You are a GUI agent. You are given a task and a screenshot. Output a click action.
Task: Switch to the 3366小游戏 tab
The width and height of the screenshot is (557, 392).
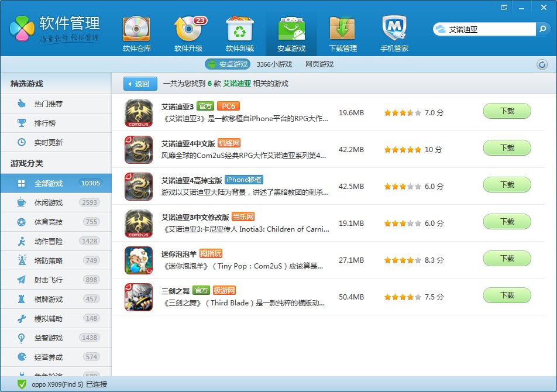tap(274, 64)
